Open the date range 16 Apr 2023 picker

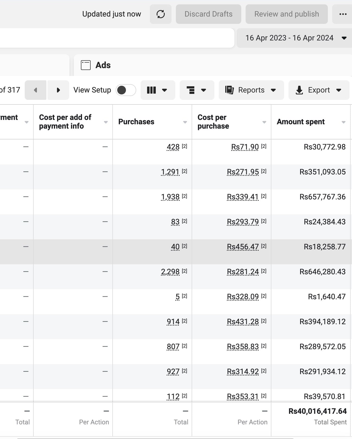point(294,38)
